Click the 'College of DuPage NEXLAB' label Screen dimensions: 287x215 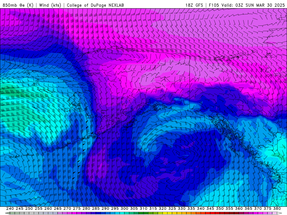(x=95, y=5)
